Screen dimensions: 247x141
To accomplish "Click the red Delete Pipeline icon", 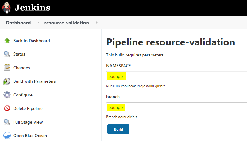I will click(7, 108).
